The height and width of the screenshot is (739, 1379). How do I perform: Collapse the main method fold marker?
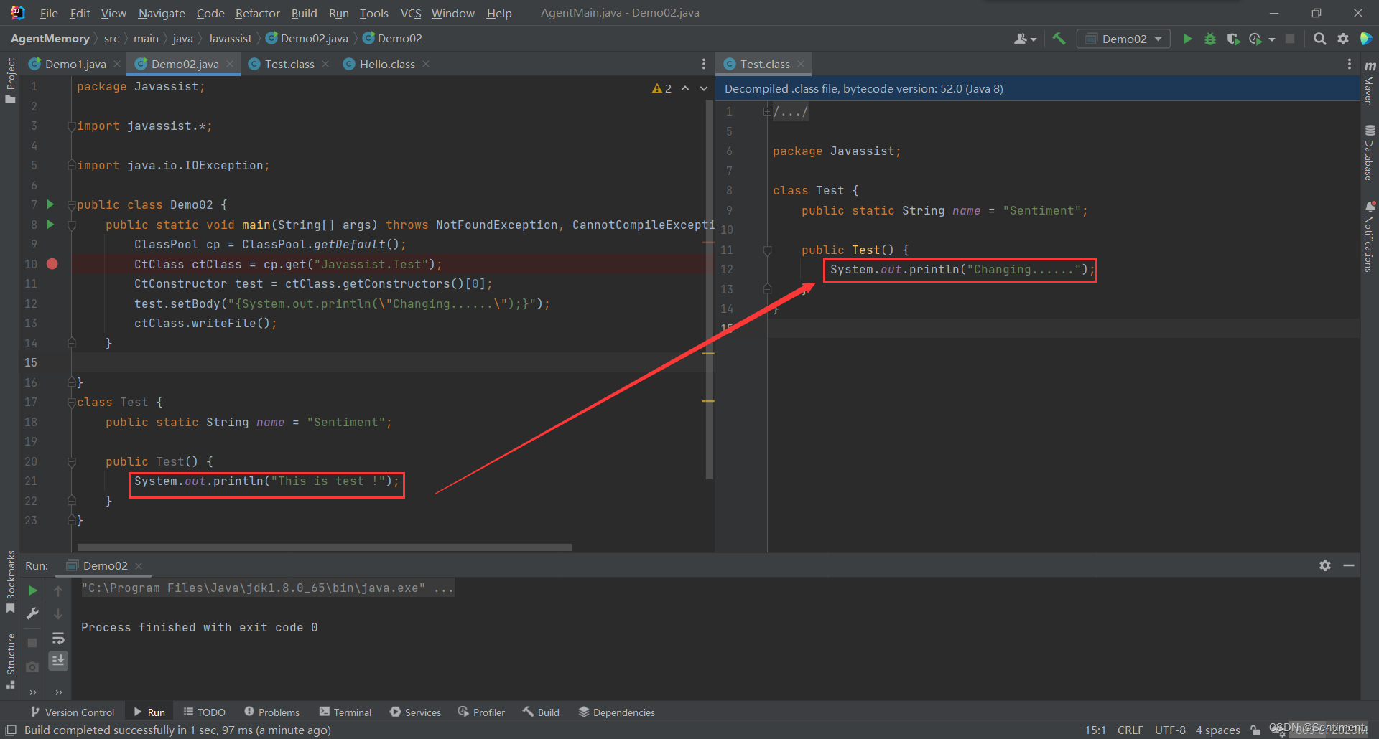point(71,225)
